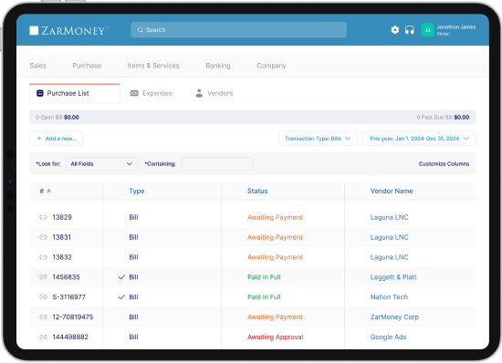
Task: Click Awaiting Payment status for 13829
Action: tap(275, 217)
